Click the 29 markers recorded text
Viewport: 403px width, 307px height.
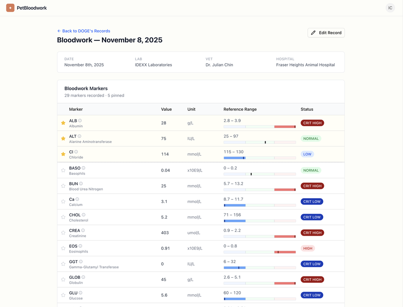click(x=84, y=95)
